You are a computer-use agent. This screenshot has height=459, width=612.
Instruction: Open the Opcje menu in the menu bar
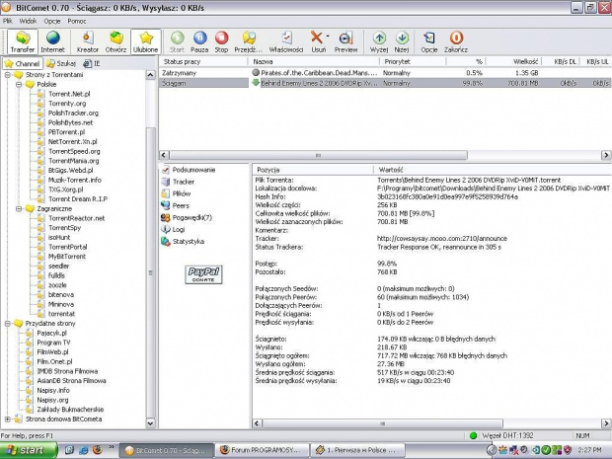[x=52, y=21]
